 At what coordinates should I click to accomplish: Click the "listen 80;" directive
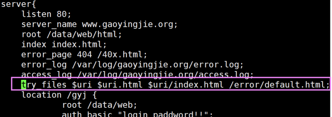[x=46, y=14]
